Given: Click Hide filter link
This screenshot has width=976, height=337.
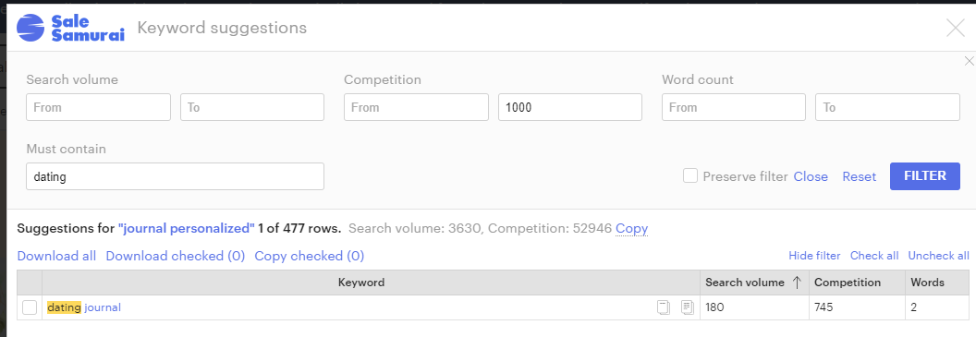Looking at the screenshot, I should (814, 256).
